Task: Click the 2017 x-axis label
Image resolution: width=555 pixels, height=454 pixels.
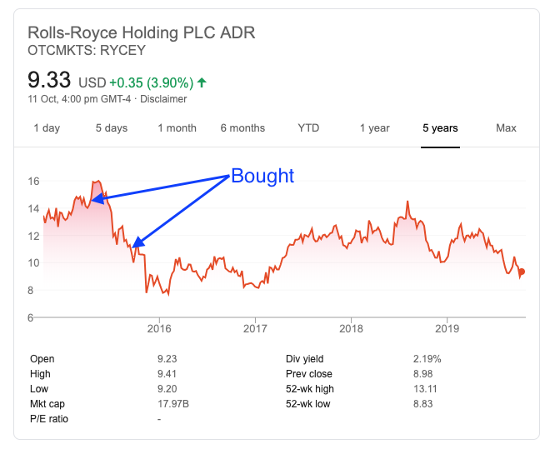Action: coord(255,329)
